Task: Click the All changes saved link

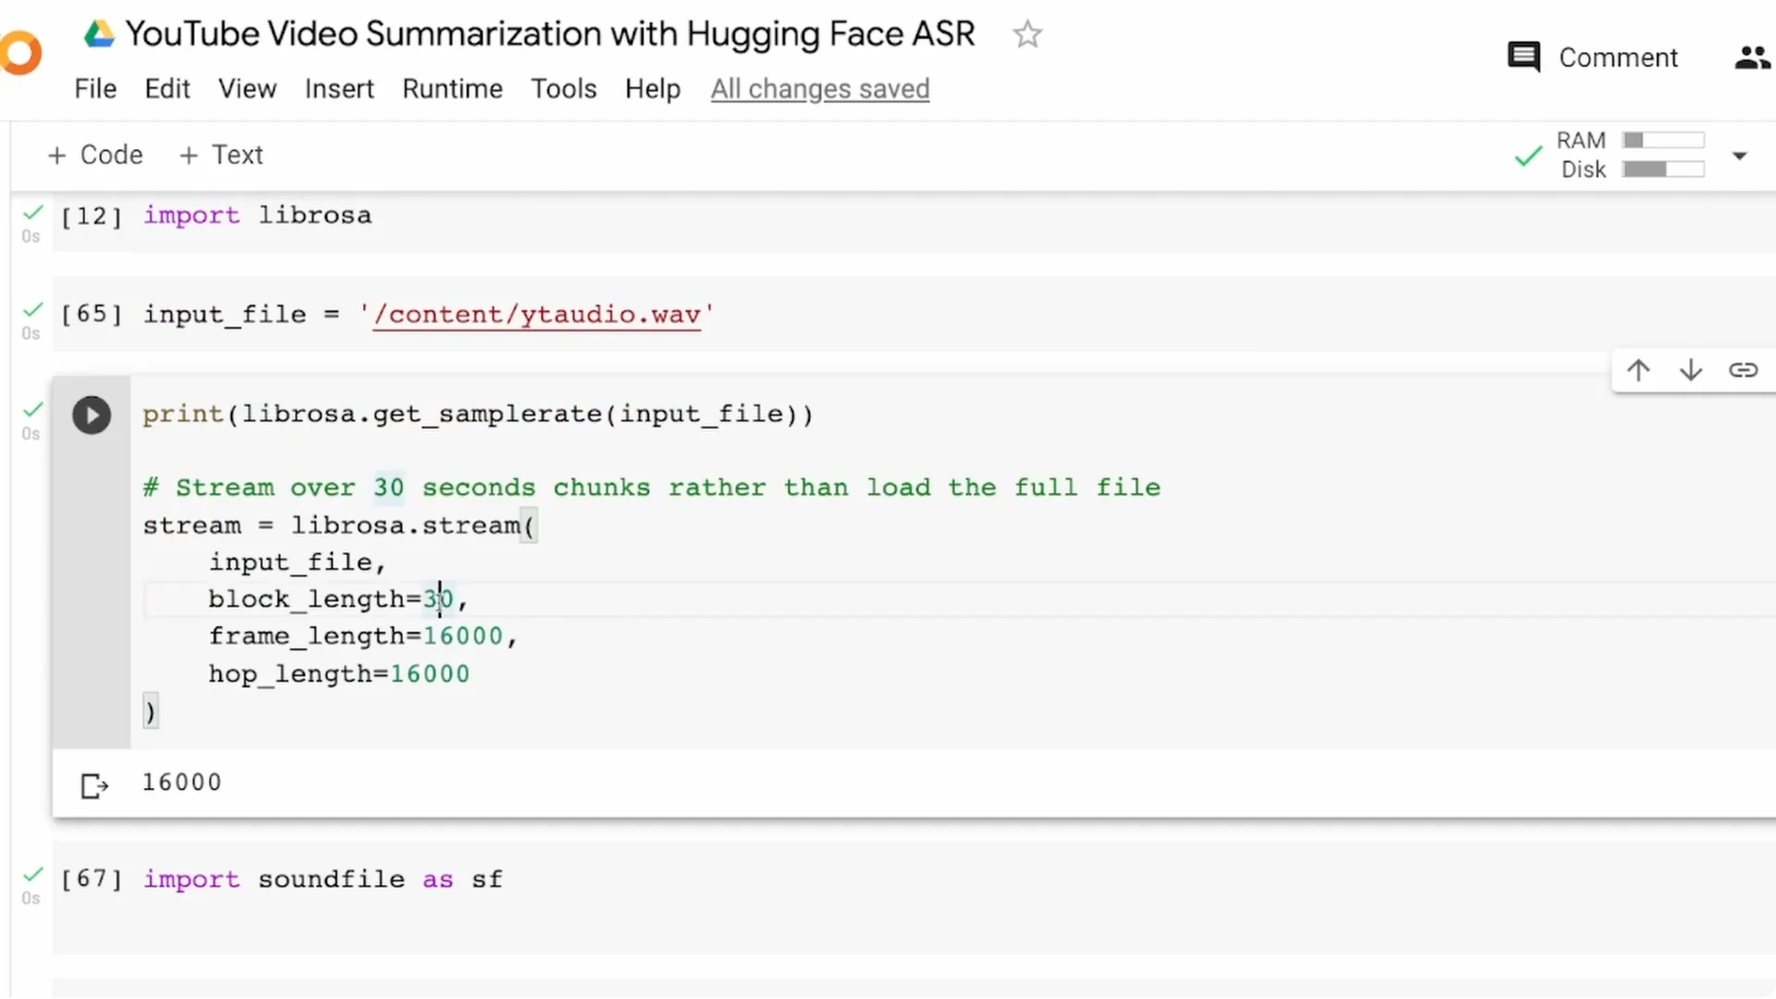Action: pos(820,89)
